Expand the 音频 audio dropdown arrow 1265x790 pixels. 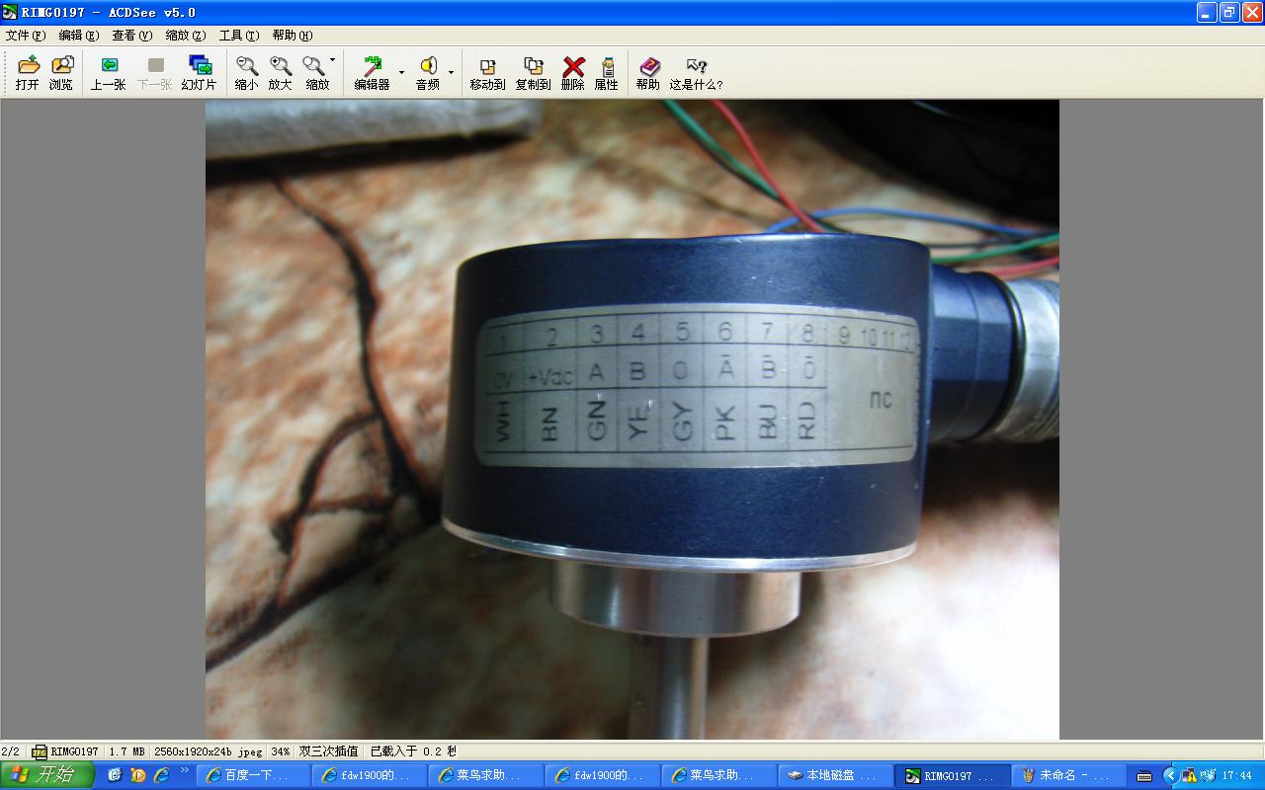pos(452,72)
